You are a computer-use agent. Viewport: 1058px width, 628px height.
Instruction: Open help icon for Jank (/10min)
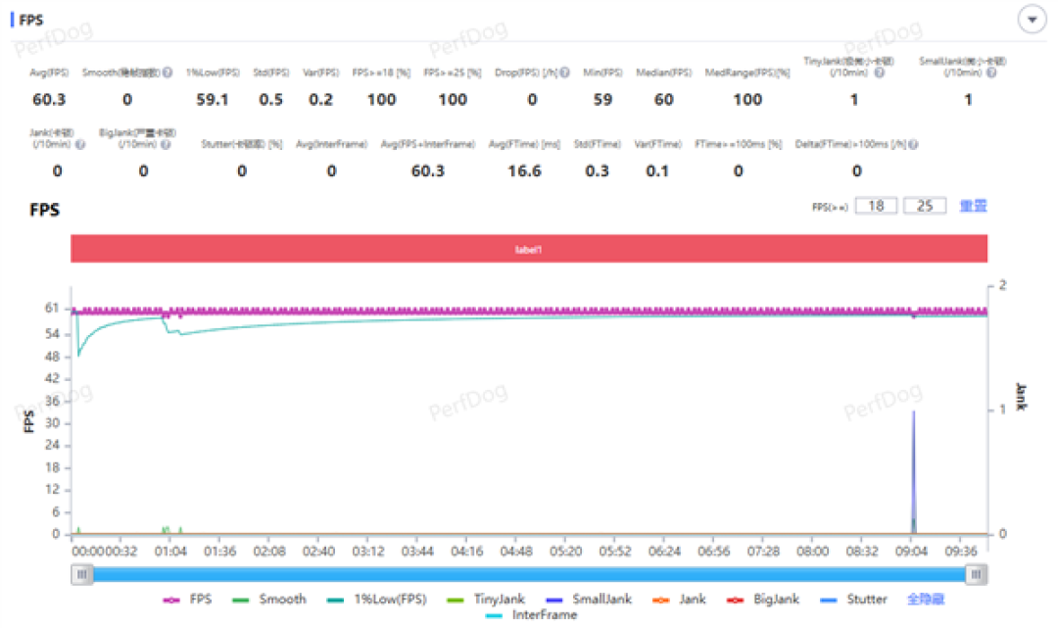pos(80,144)
